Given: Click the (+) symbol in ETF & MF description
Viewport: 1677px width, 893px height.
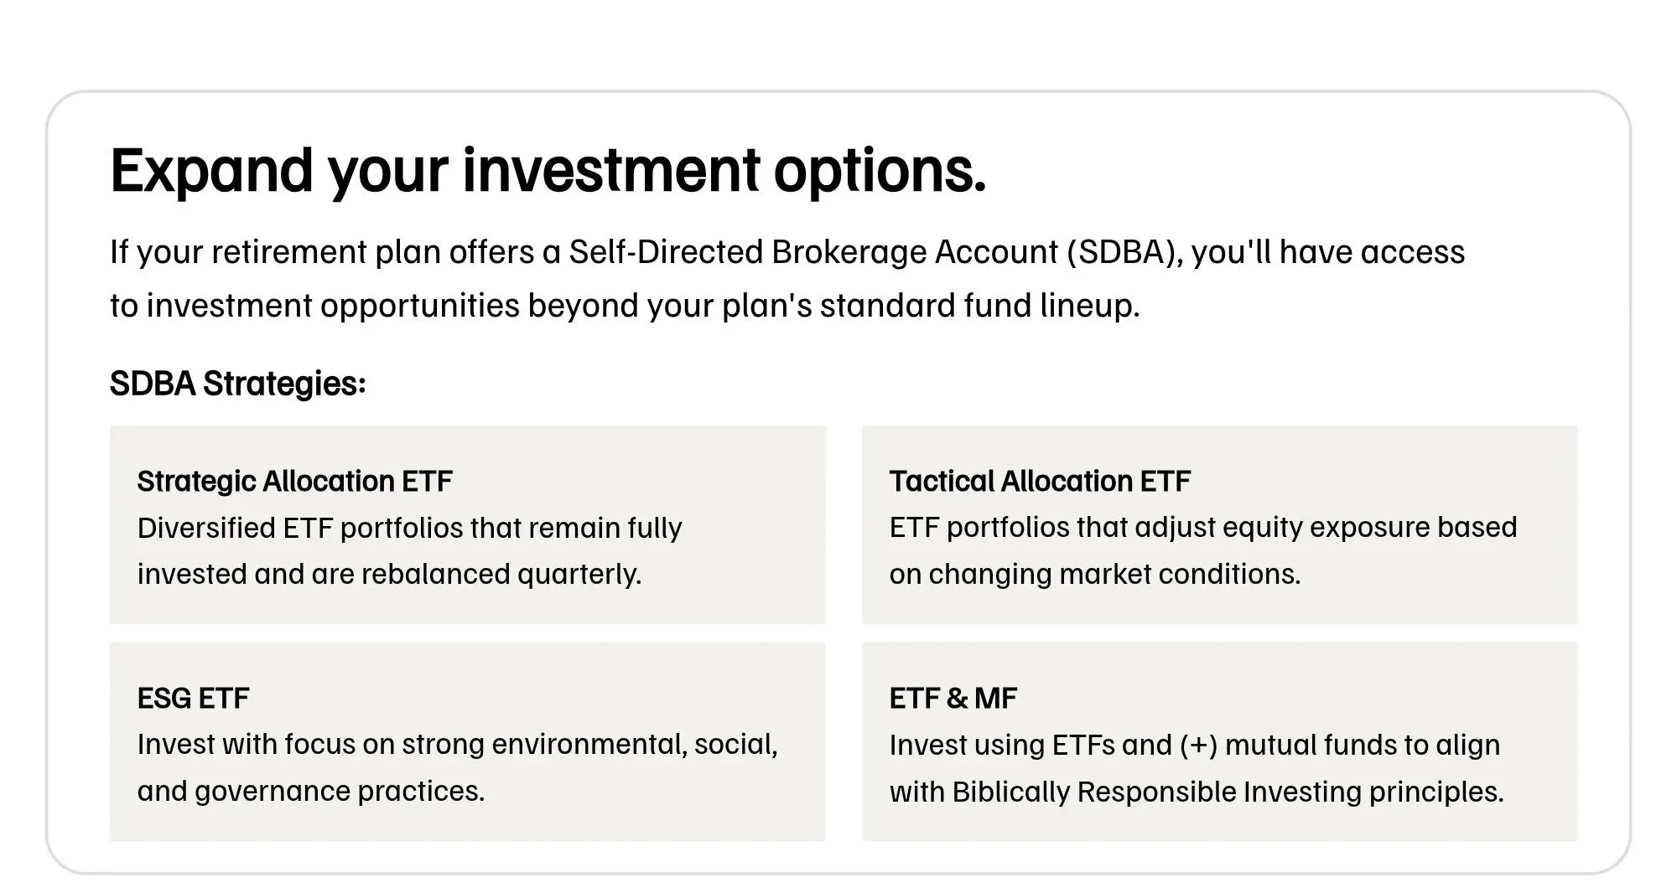Looking at the screenshot, I should [x=1198, y=745].
